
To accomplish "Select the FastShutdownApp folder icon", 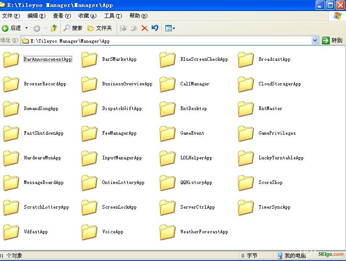I will [11, 133].
